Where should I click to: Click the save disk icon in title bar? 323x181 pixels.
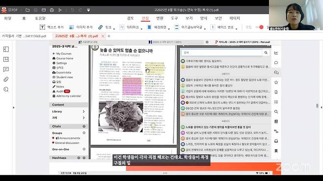[36, 10]
